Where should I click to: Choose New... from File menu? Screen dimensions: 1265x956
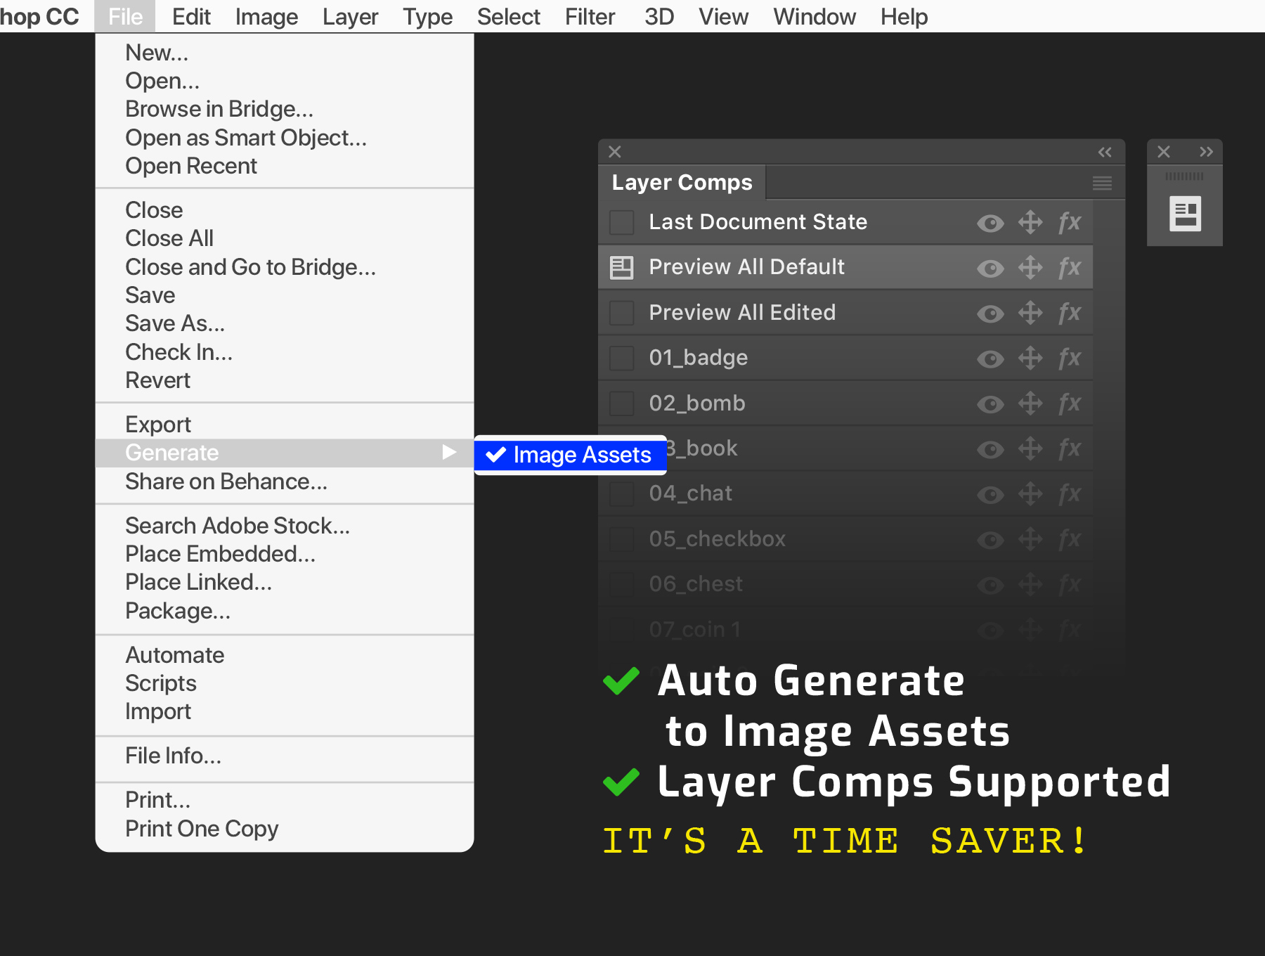point(285,53)
